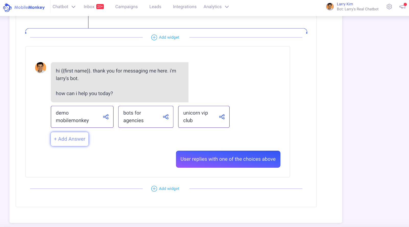The height and width of the screenshot is (227, 409).
Task: Click the connection icon on unicorn vip club
Action: (222, 117)
